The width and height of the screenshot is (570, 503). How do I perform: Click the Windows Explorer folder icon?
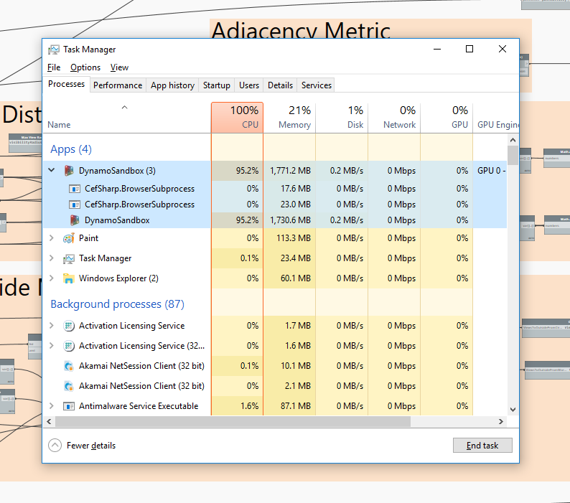point(69,278)
